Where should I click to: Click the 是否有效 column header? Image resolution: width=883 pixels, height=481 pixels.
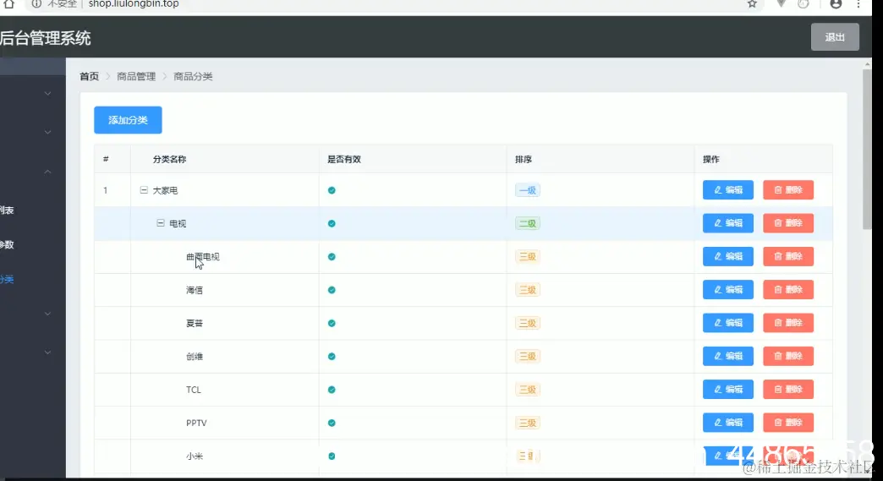[344, 159]
